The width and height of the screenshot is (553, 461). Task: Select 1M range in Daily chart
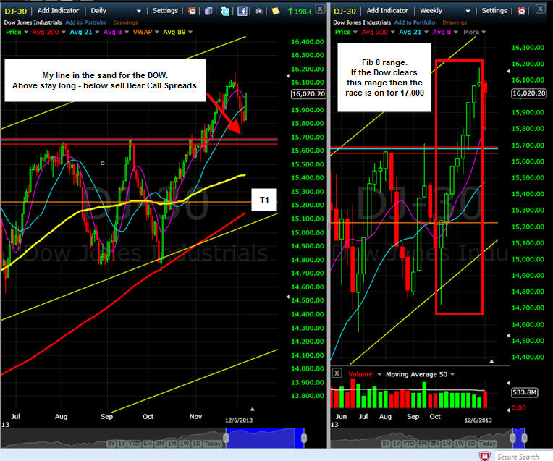pos(172,444)
